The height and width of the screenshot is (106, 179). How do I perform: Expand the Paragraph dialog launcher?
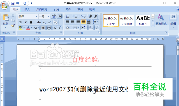pyautogui.click(x=99, y=33)
